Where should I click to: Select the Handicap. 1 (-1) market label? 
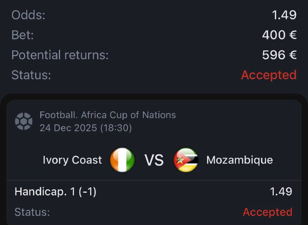pyautogui.click(x=55, y=192)
